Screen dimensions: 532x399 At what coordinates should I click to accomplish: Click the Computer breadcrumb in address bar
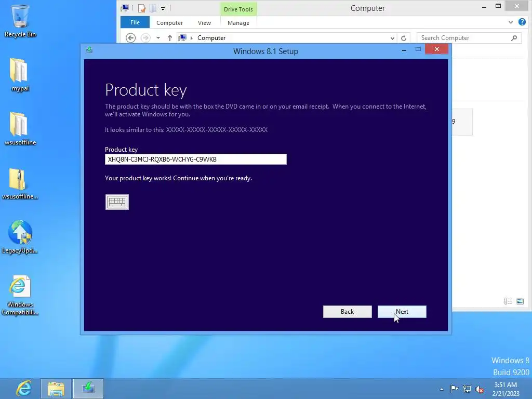point(211,38)
